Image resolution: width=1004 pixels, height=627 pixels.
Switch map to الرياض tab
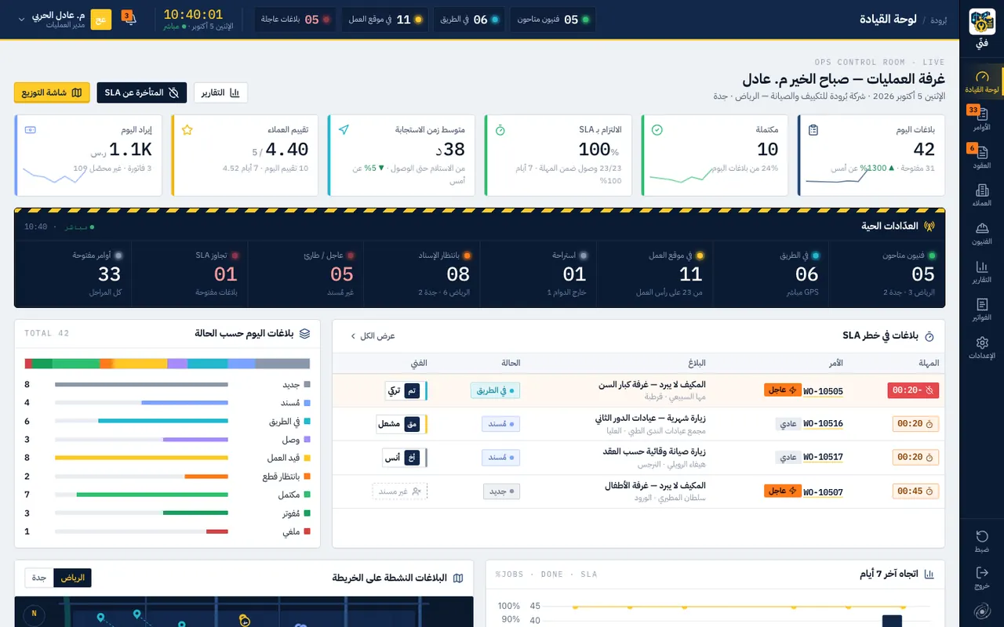(72, 578)
